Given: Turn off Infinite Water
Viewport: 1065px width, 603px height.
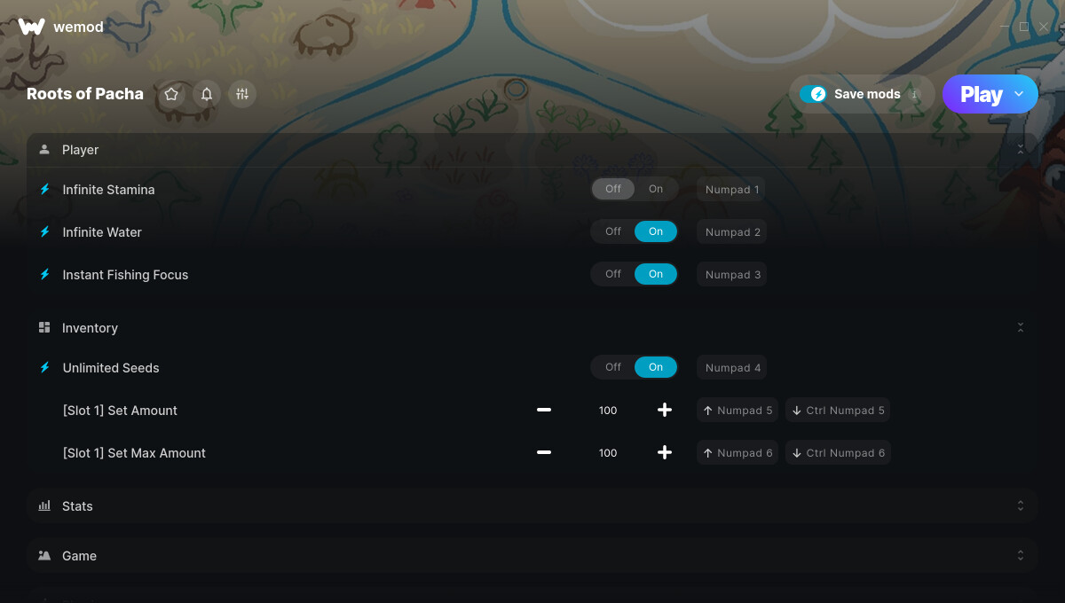Looking at the screenshot, I should tap(613, 231).
